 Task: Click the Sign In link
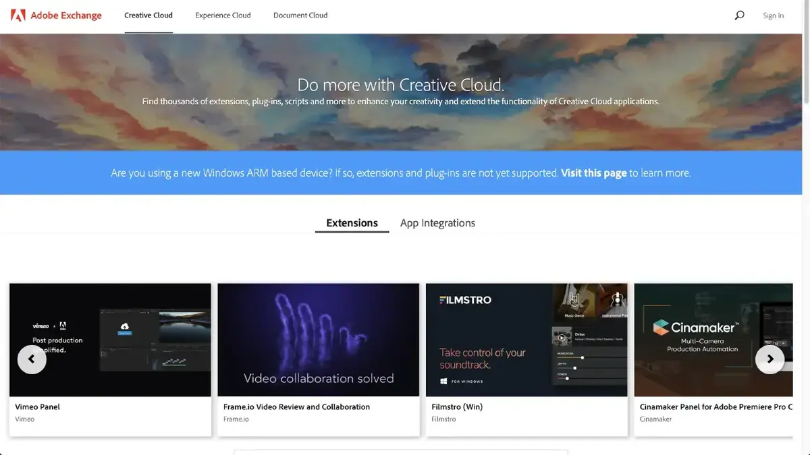tap(774, 16)
